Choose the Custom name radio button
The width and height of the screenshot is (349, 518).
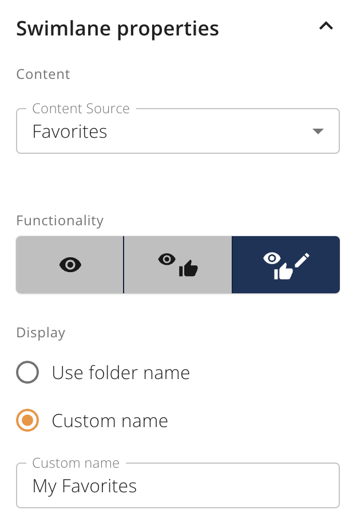tap(27, 420)
